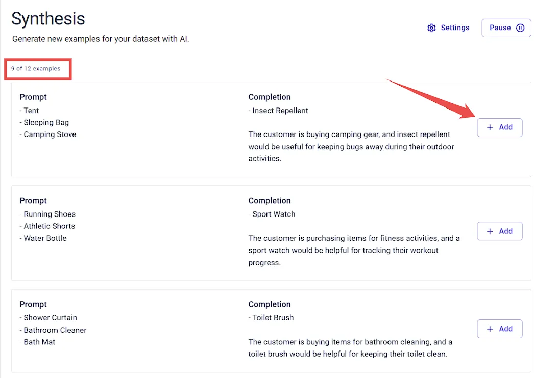Select the '- Running Shoes' prompt line
The width and height of the screenshot is (534, 378).
[x=47, y=214]
